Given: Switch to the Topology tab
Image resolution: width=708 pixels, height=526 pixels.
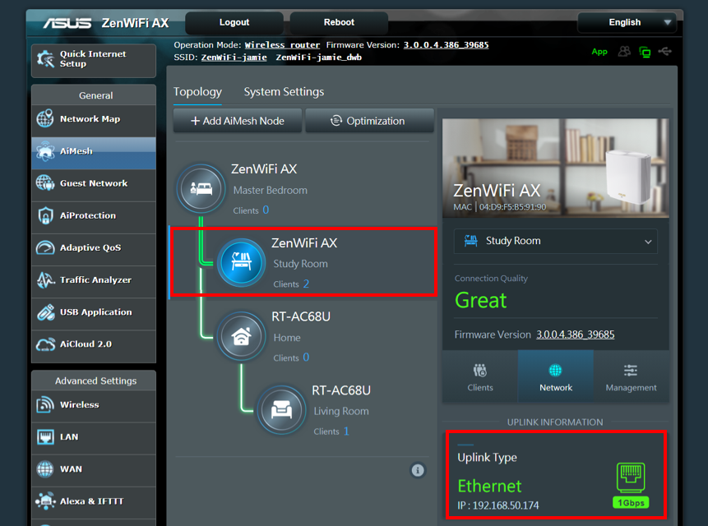Looking at the screenshot, I should (197, 92).
